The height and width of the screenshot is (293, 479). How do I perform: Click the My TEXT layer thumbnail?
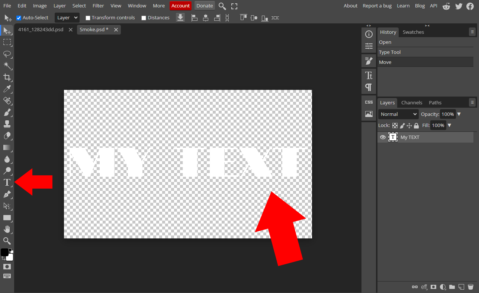[393, 137]
